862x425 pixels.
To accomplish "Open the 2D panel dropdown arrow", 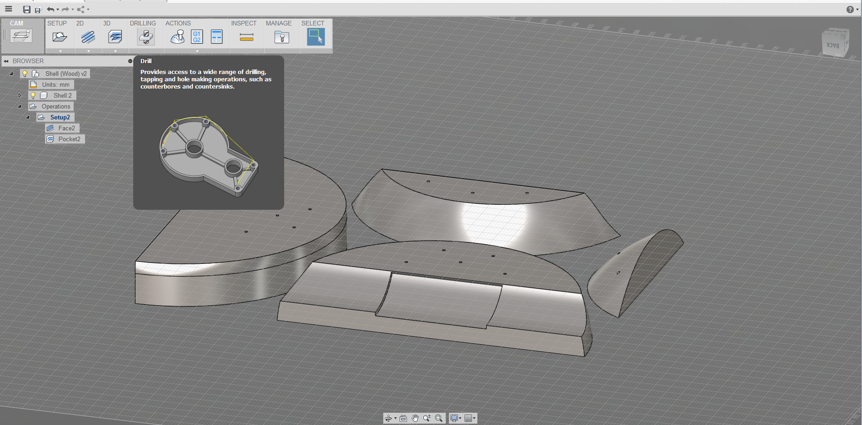I will [x=88, y=51].
